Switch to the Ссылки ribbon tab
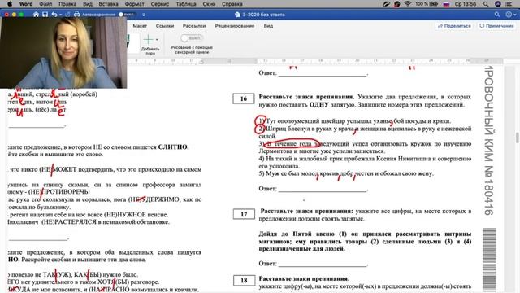520x293 pixels. pyautogui.click(x=165, y=26)
